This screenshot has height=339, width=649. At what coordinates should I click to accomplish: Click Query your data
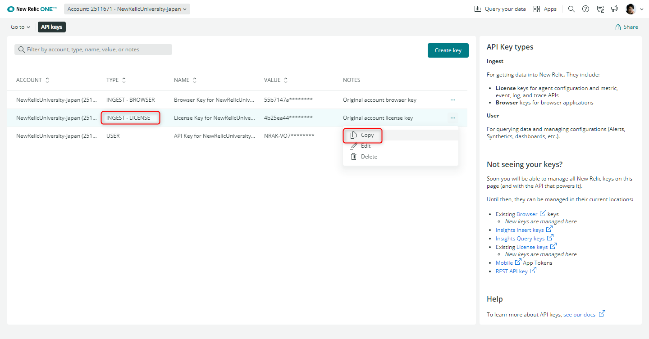(x=500, y=9)
